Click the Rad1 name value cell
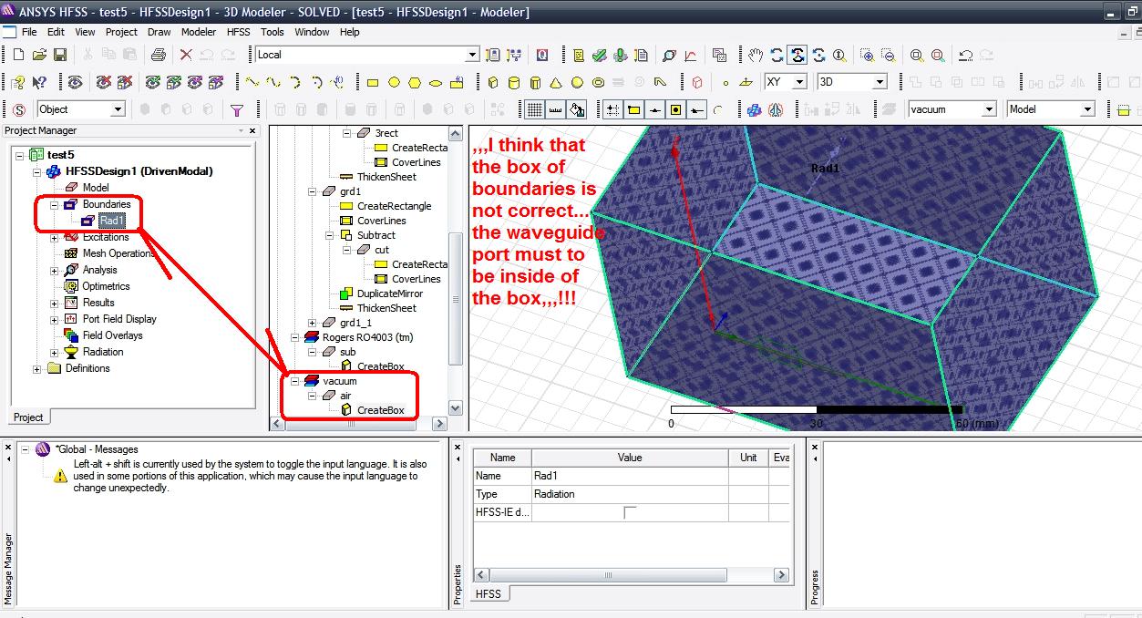This screenshot has height=618, width=1142. [630, 476]
